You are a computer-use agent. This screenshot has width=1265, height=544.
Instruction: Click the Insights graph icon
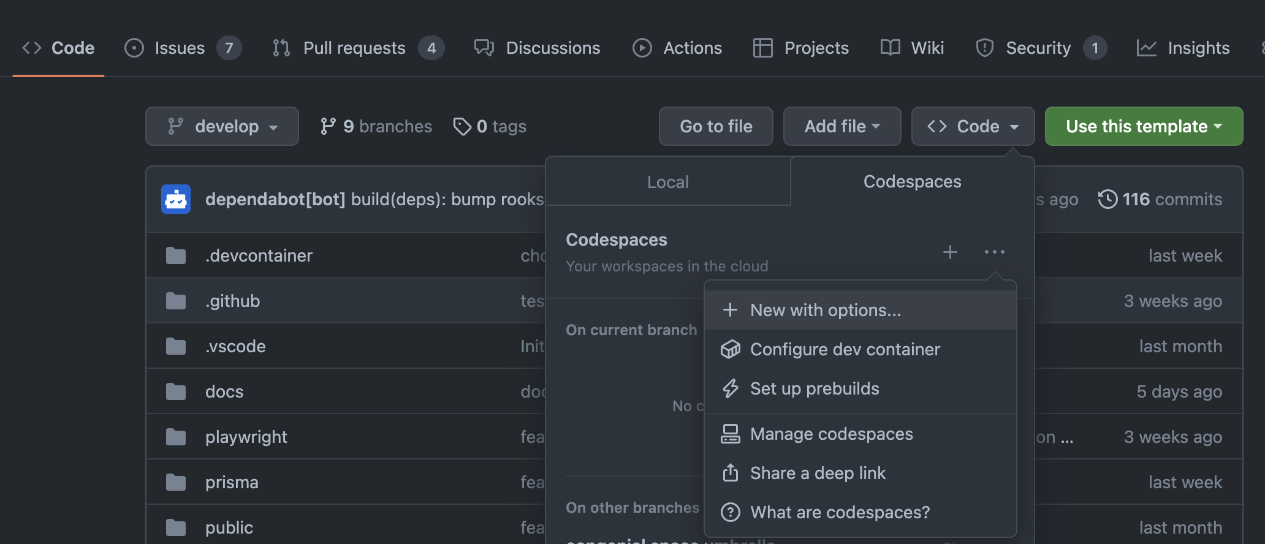(1147, 48)
